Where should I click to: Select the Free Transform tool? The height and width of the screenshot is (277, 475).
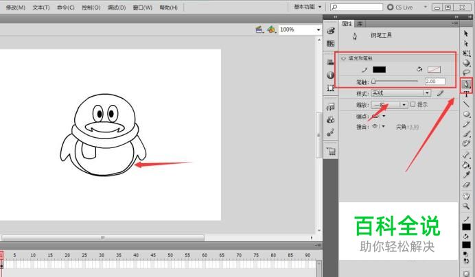(466, 53)
